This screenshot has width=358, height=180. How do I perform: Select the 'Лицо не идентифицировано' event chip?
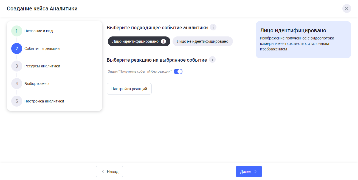[202, 41]
